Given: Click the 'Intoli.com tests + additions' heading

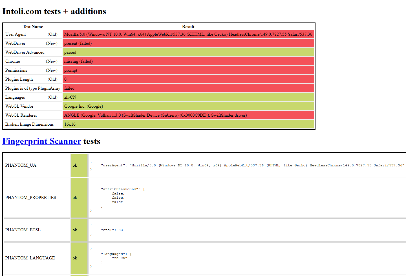Looking at the screenshot, I should (54, 11).
